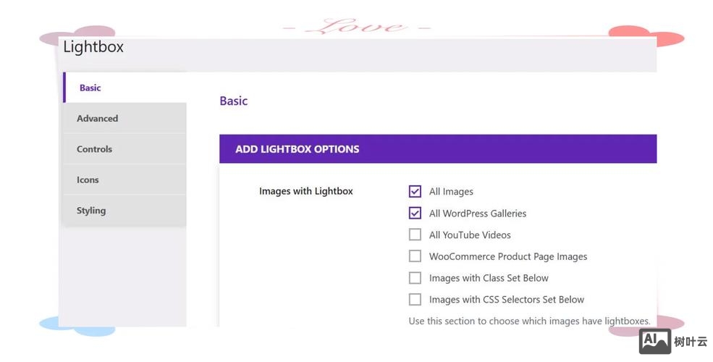Click the Images with Lightbox field label
This screenshot has width=713, height=362.
point(305,192)
